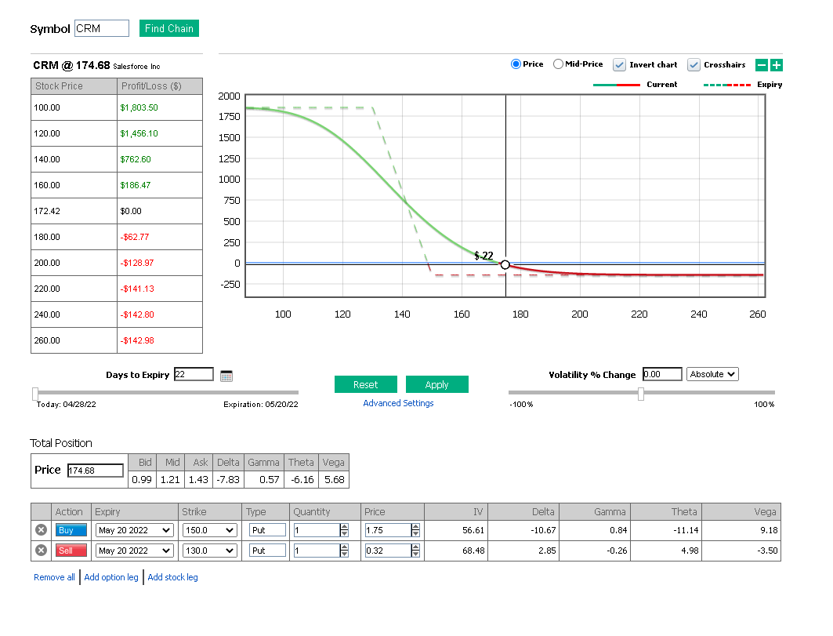Open the Absolute volatility mode dropdown
Viewport: 833px width, 636px height.
[712, 374]
